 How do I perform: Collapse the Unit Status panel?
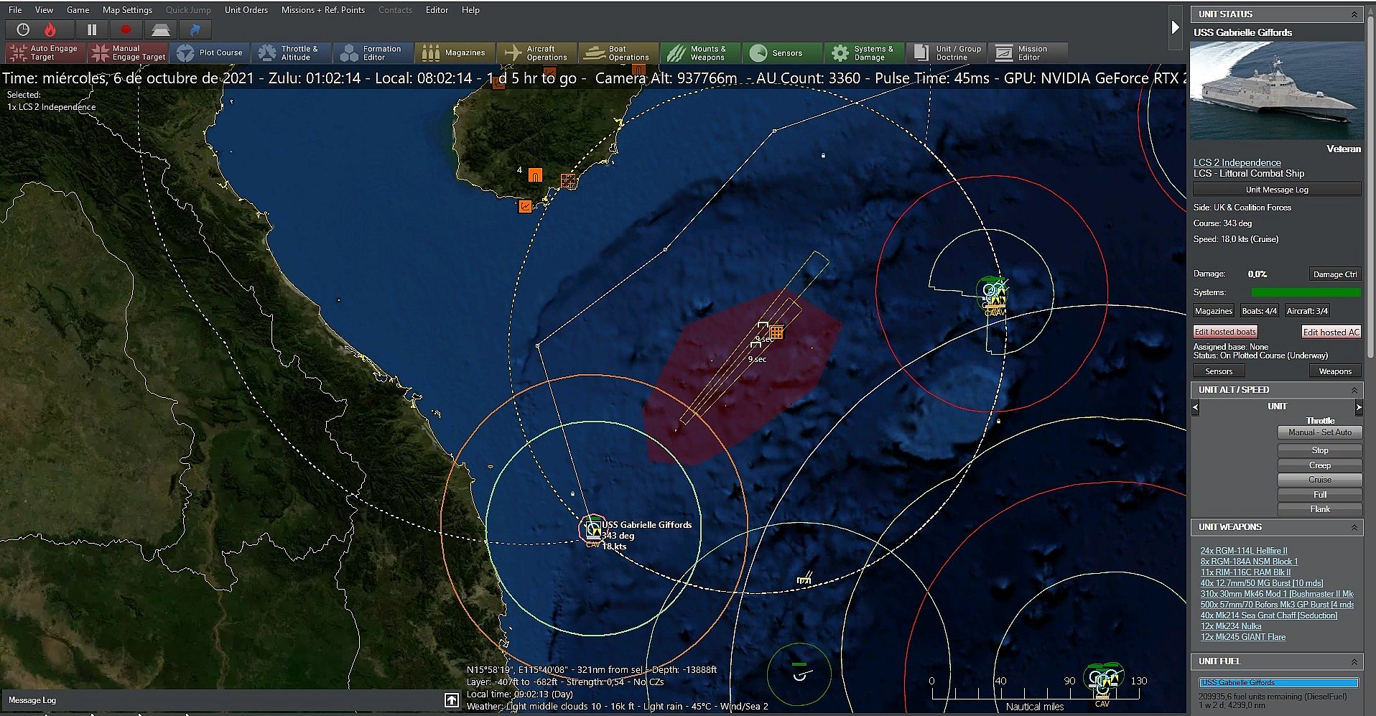pos(1354,14)
